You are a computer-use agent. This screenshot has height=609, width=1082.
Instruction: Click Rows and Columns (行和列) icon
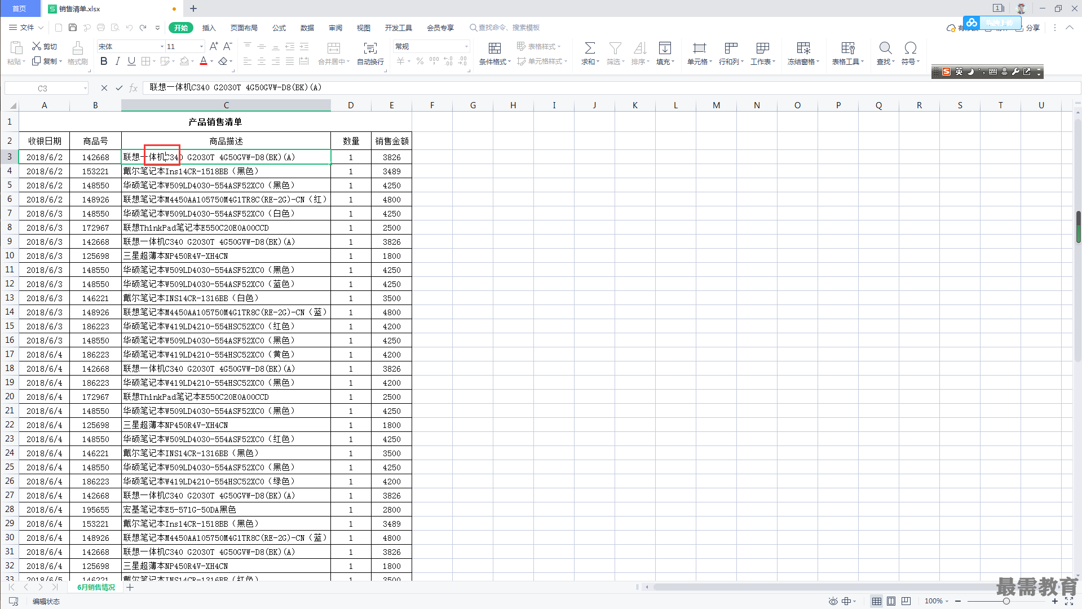point(731,48)
